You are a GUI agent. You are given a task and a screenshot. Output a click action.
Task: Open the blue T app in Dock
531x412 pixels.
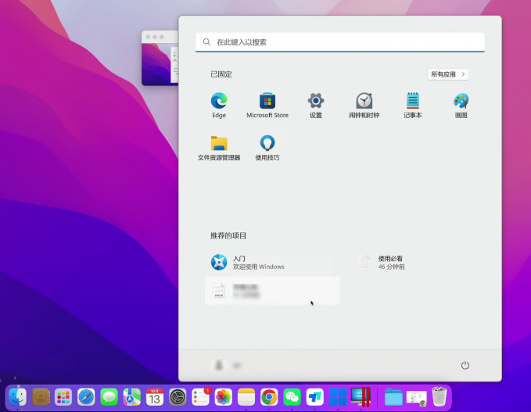click(x=314, y=397)
